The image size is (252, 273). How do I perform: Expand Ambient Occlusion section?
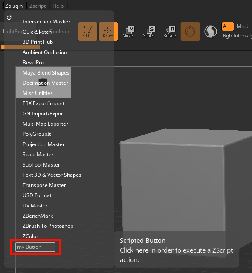tap(45, 52)
